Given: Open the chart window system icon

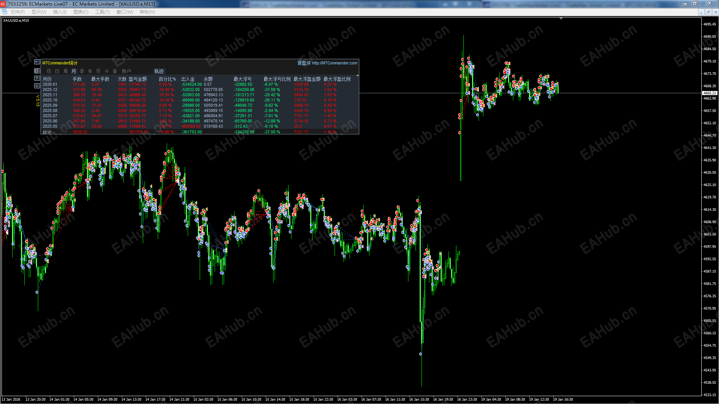Looking at the screenshot, I should click(4, 12).
